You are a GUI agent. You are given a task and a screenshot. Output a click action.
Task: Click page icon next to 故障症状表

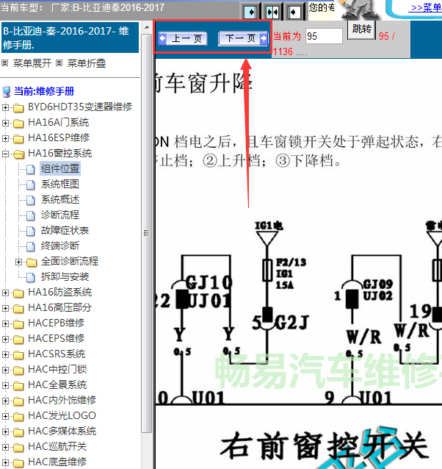coord(30,231)
